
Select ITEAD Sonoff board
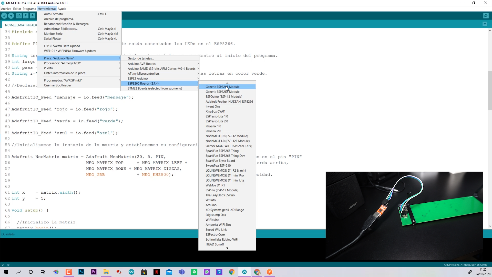coord(227,244)
